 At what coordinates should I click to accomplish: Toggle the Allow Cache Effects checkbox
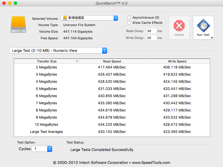129,23
